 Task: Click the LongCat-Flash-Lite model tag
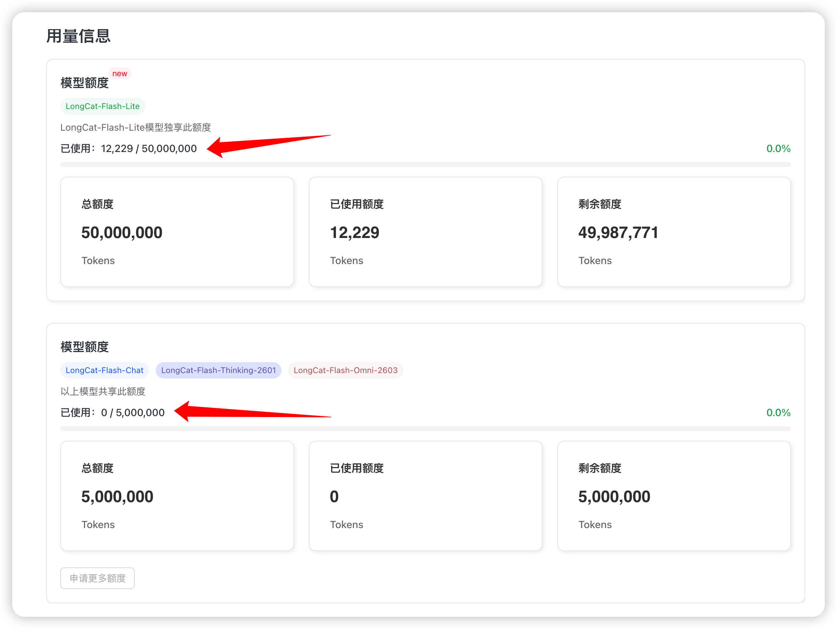103,106
